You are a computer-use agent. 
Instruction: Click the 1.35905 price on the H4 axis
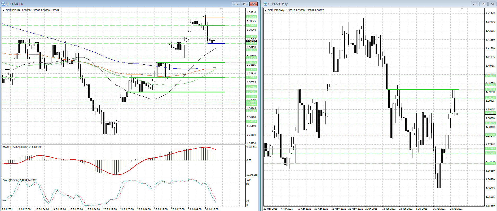point(252,135)
